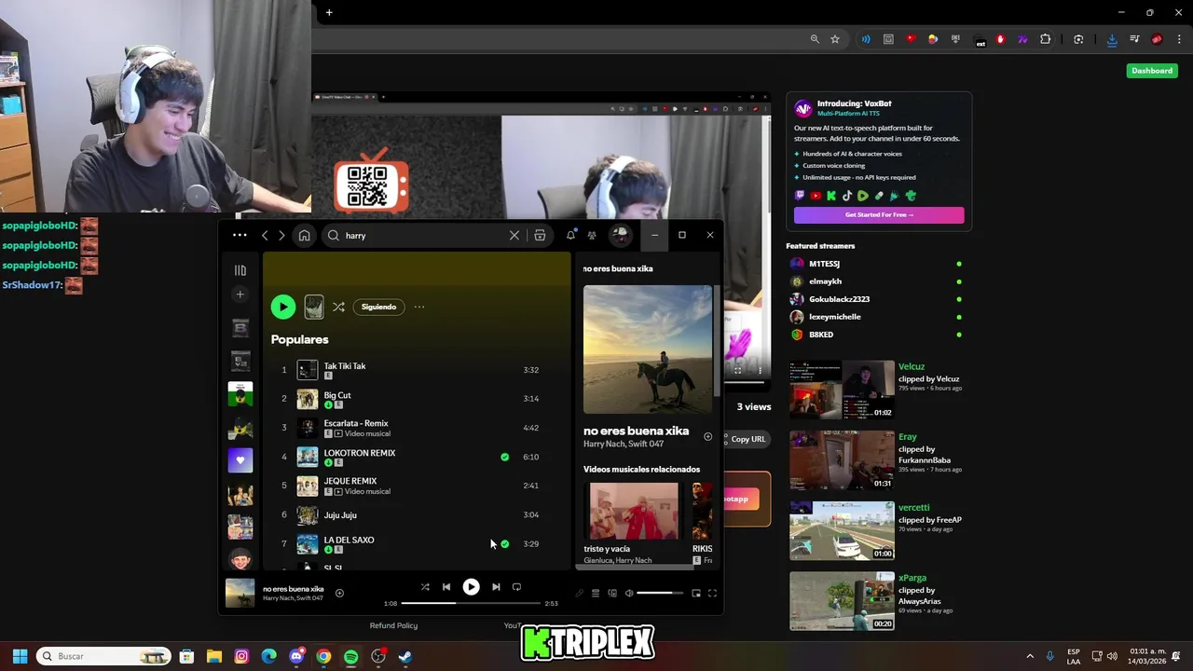1193x671 pixels.
Task: Select song JEQUE REMIX
Action: (x=350, y=481)
